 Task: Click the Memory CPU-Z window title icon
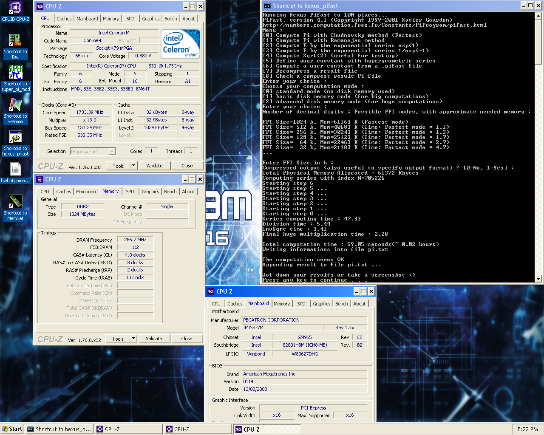(x=40, y=179)
